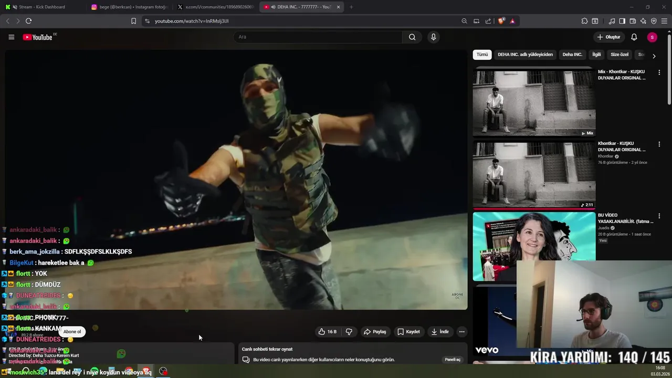672x378 pixels.
Task: Open site settings icon beside URL
Action: tap(147, 21)
